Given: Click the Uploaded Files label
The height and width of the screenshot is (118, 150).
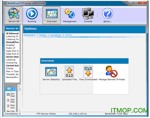Looking at the screenshot, I should click(69, 79).
